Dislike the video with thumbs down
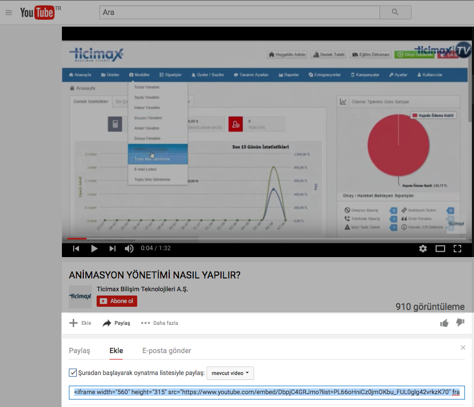The height and width of the screenshot is (407, 474). tap(460, 323)
